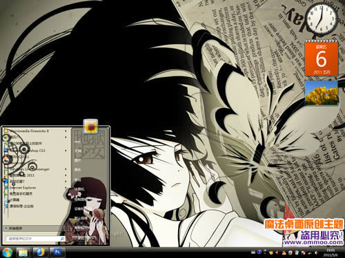Expand the Photoshop CS3 jump list arrow
345x258 pixels.
click(x=66, y=151)
